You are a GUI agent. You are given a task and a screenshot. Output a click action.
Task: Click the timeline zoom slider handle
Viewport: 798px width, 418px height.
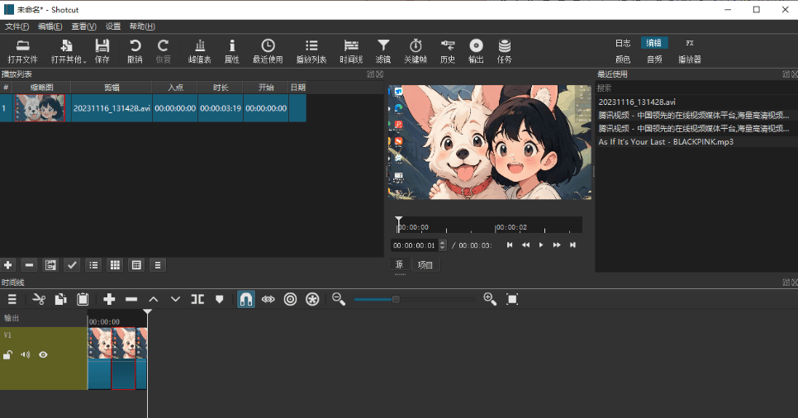pos(396,299)
